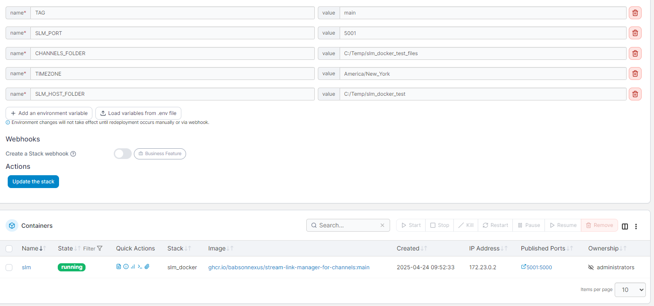Click the attach paperclip icon for slm
The width and height of the screenshot is (654, 306).
[147, 267]
